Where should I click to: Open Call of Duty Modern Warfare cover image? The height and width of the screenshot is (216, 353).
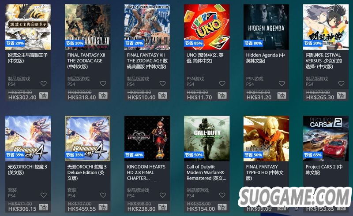click(207, 139)
